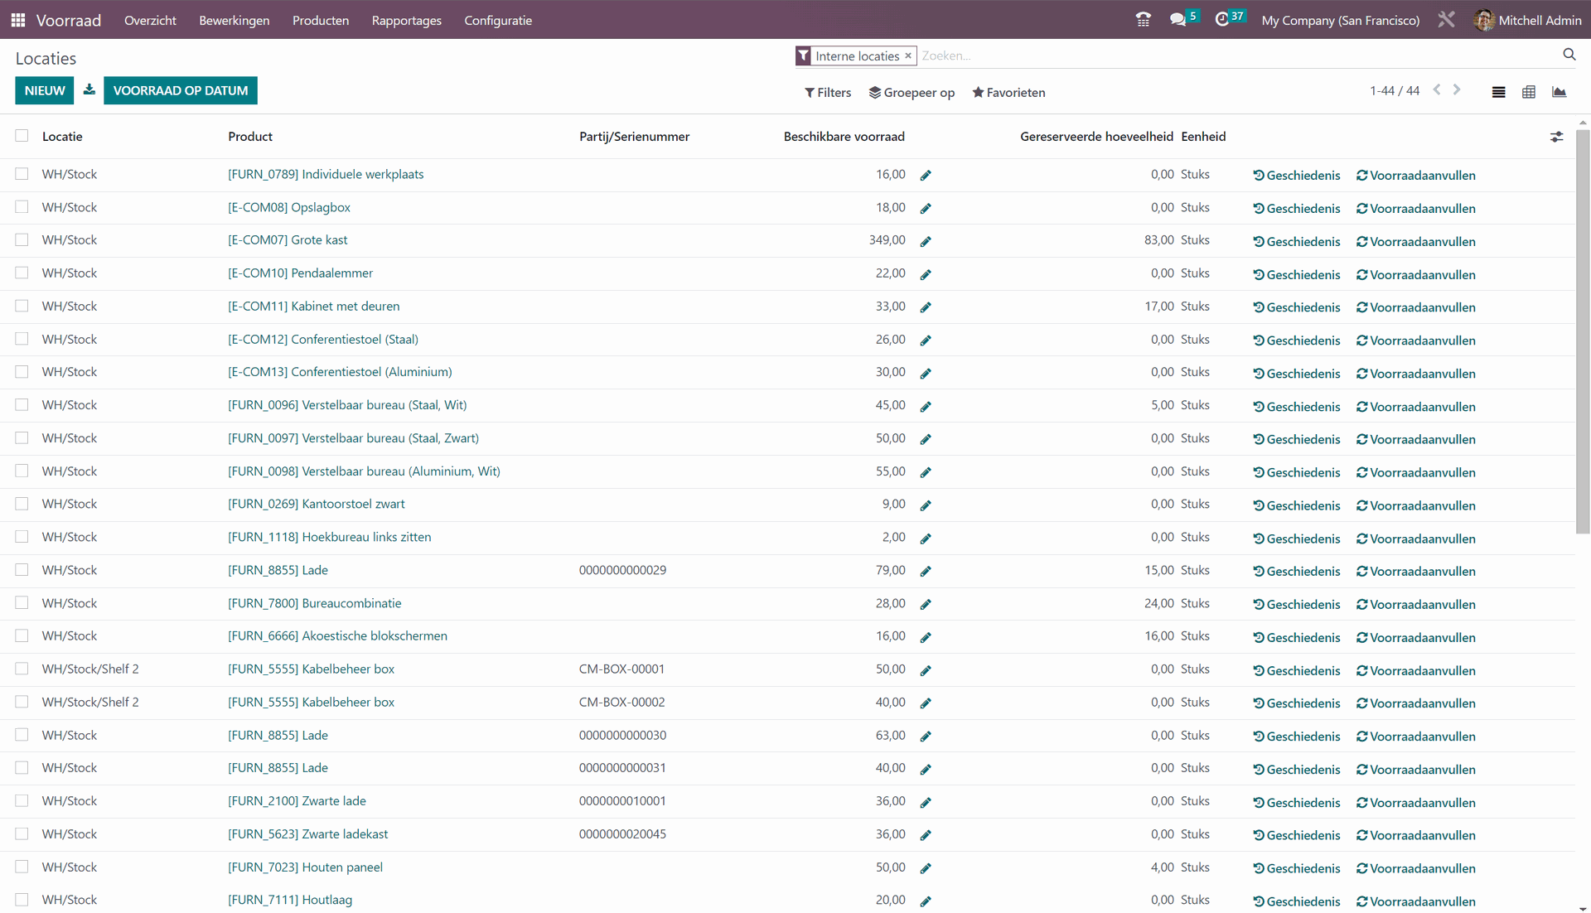The height and width of the screenshot is (913, 1591).
Task: Check the Opslagbox row
Action: tap(22, 207)
